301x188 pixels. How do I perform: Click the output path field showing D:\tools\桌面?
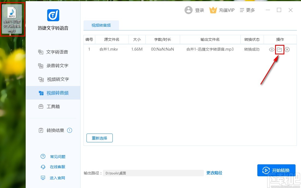click(153, 173)
